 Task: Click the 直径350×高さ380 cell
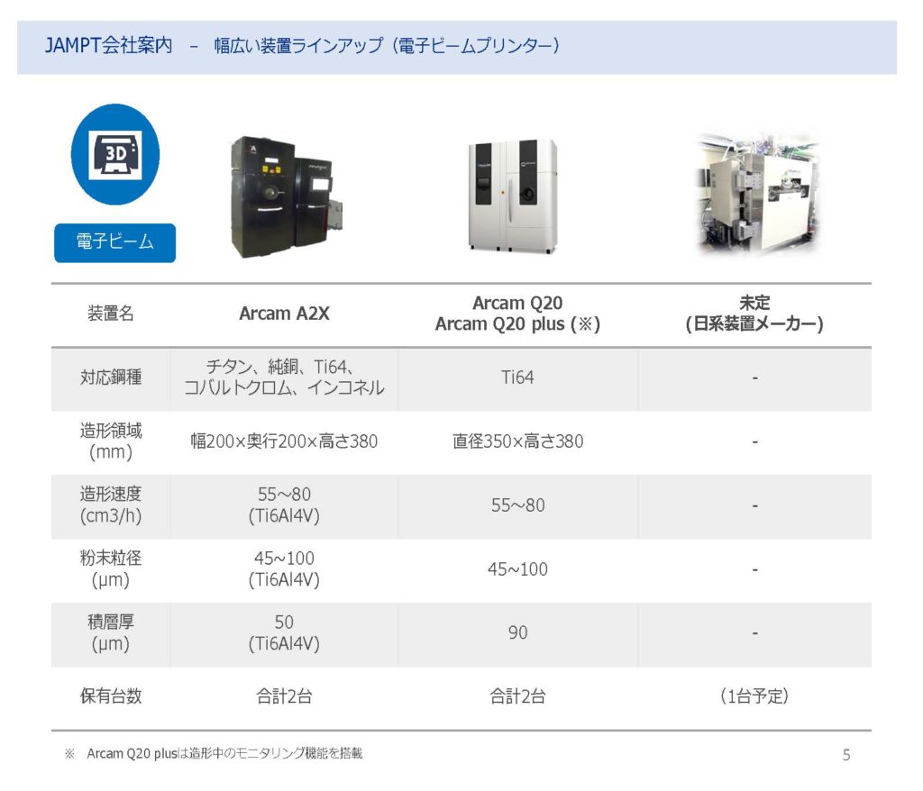(517, 441)
